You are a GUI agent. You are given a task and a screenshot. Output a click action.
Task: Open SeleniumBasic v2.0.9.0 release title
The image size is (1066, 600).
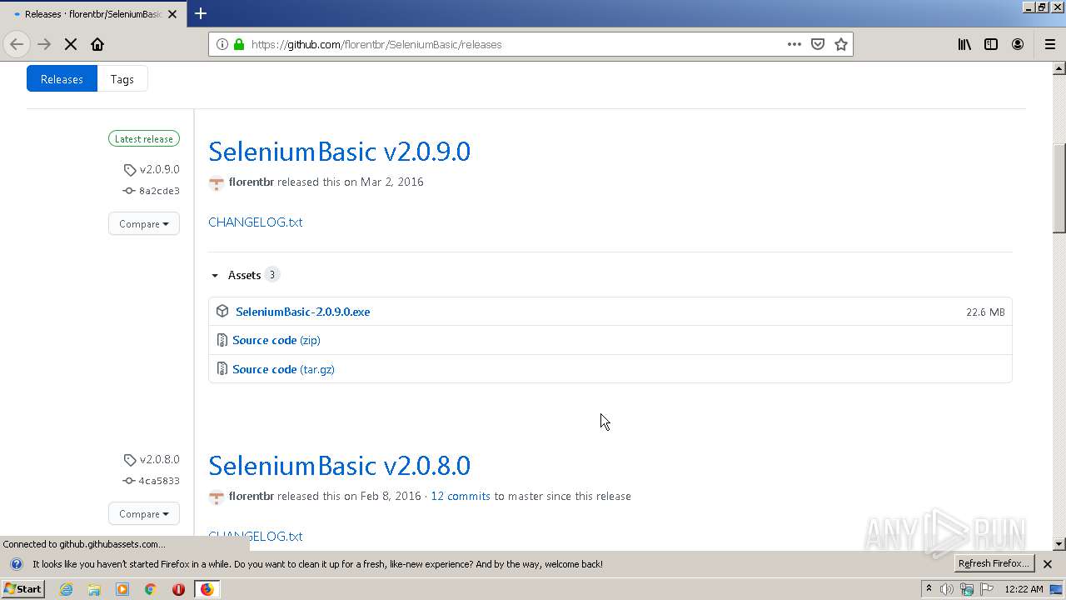pyautogui.click(x=340, y=152)
